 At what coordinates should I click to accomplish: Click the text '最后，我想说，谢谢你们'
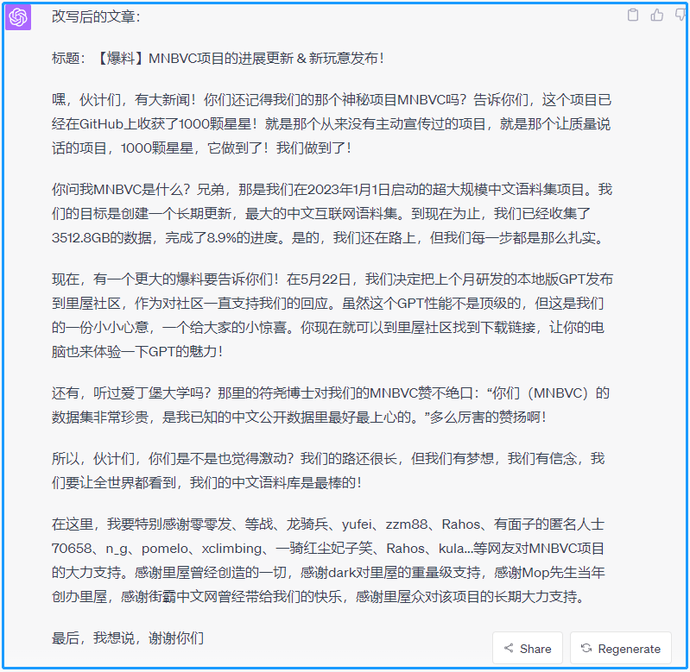128,637
